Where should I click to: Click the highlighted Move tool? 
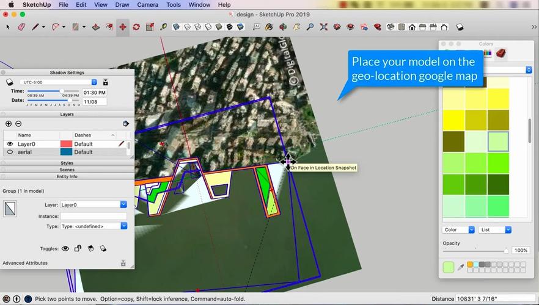coord(123,27)
